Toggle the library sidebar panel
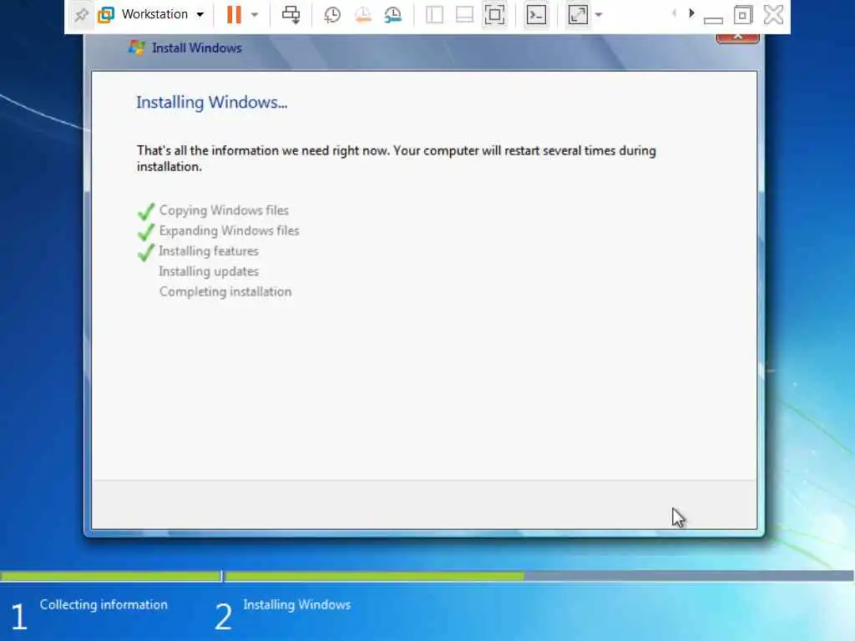Image resolution: width=855 pixels, height=641 pixels. (x=434, y=15)
